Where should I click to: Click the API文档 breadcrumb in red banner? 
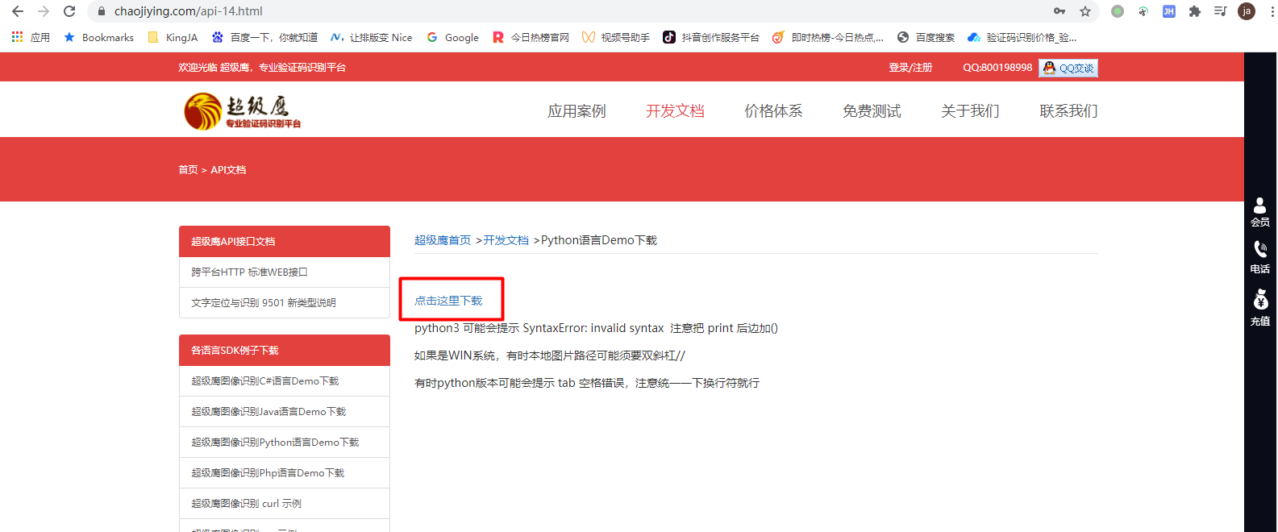coord(228,170)
